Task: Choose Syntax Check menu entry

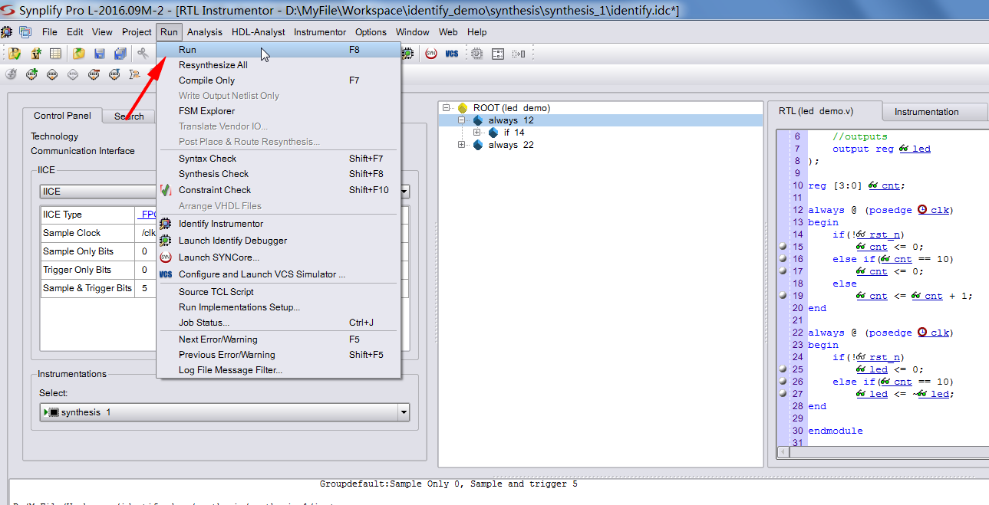Action: [279, 159]
